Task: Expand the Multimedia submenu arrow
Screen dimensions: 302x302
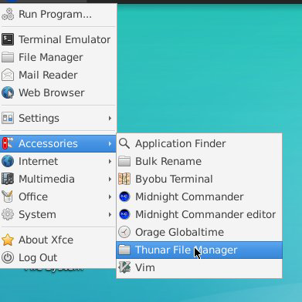Action: [x=110, y=179]
